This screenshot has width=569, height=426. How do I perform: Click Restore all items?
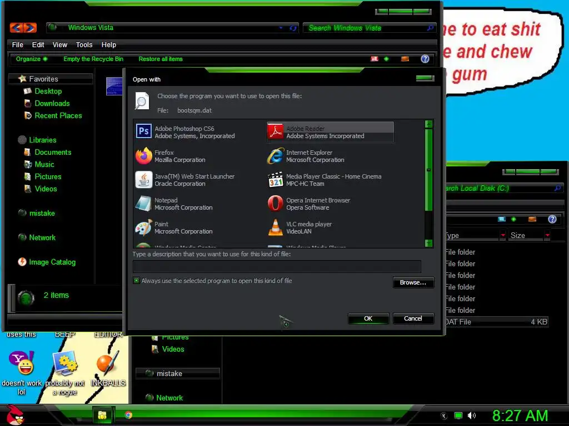point(161,59)
